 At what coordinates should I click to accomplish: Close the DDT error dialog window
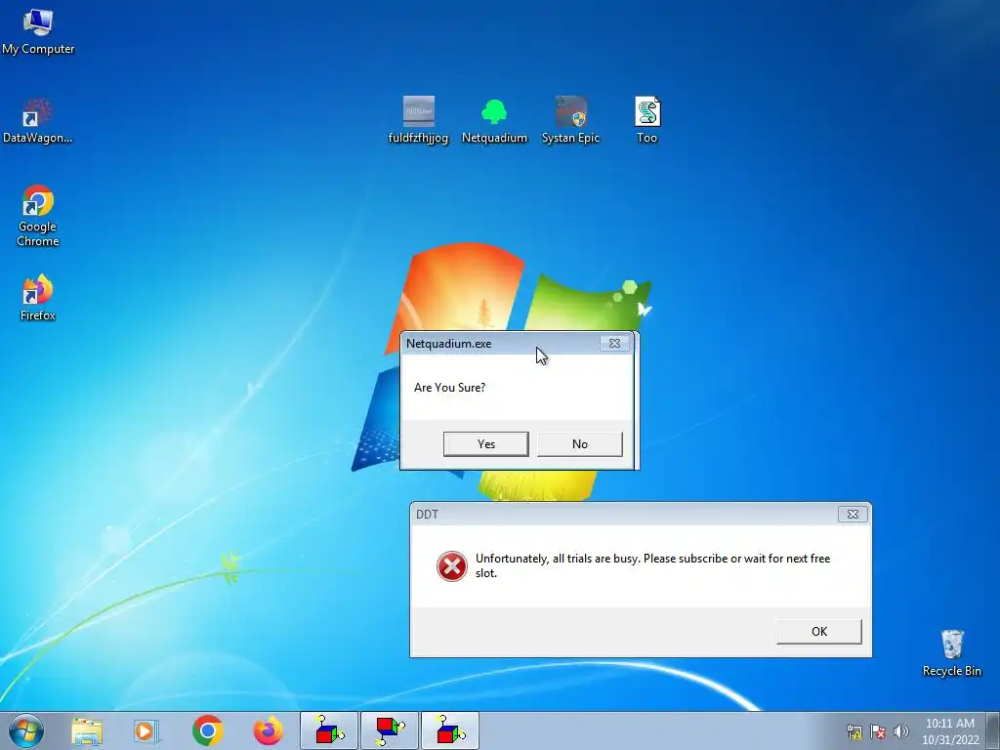(853, 514)
